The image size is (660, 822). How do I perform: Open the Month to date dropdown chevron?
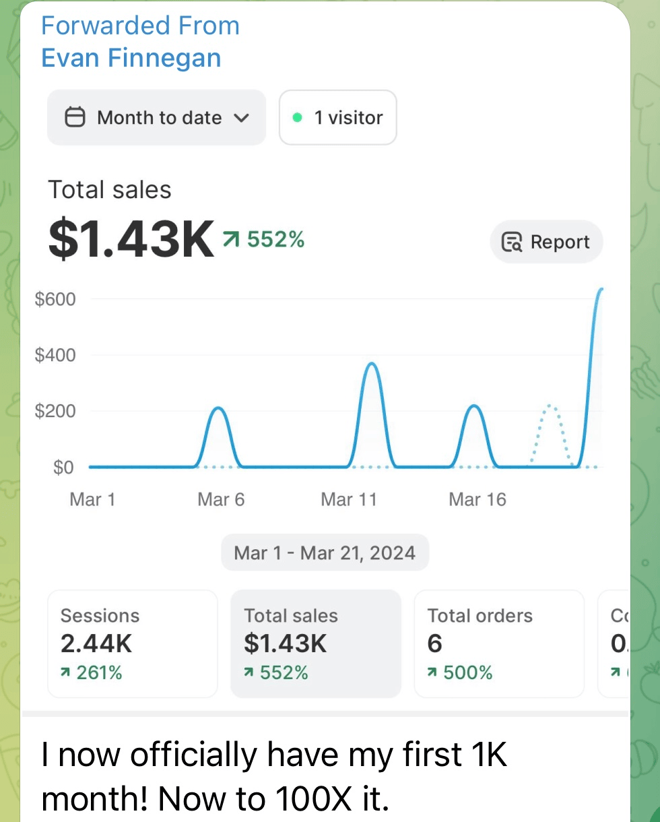click(x=241, y=118)
